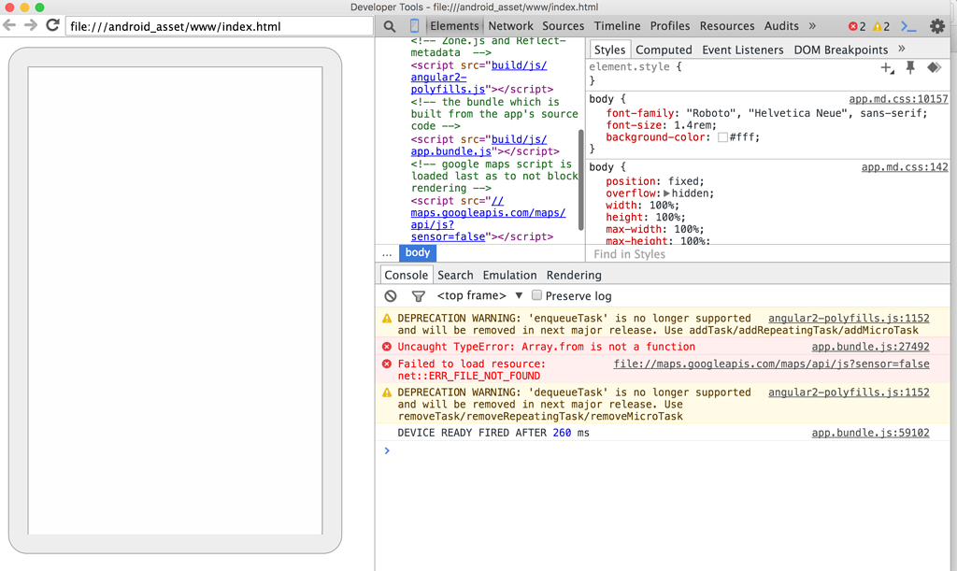Open the drawer console prompt icon

(x=907, y=26)
